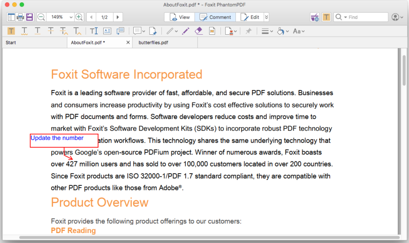Select the Stamp tool
This screenshot has height=243, width=409.
[229, 31]
